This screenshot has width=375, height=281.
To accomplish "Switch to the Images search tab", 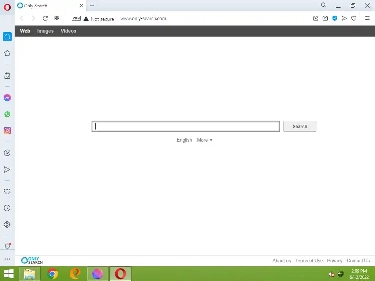I will [x=45, y=31].
